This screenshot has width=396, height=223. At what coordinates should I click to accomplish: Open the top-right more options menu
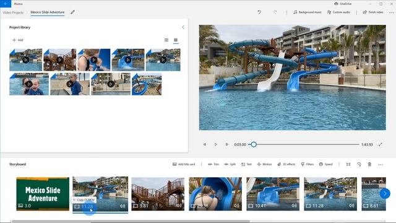[x=392, y=12]
